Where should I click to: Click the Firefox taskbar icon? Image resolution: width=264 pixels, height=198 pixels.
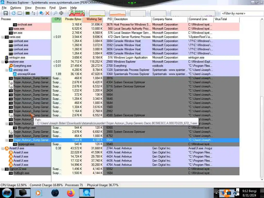point(71,193)
